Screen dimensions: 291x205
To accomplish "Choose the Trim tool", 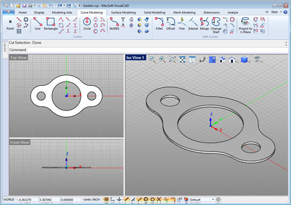I will click(x=182, y=24).
